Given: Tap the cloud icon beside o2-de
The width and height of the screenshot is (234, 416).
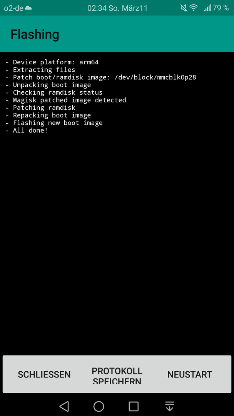Looking at the screenshot, I should pyautogui.click(x=28, y=8).
